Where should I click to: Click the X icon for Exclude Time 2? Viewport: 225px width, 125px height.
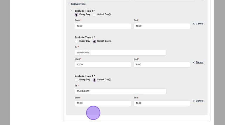pos(194,62)
